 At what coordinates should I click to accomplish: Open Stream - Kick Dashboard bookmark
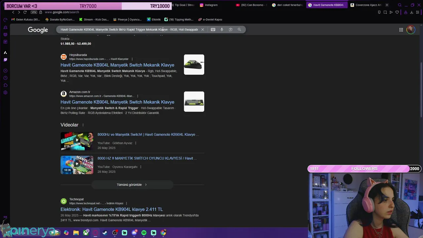coord(94,20)
